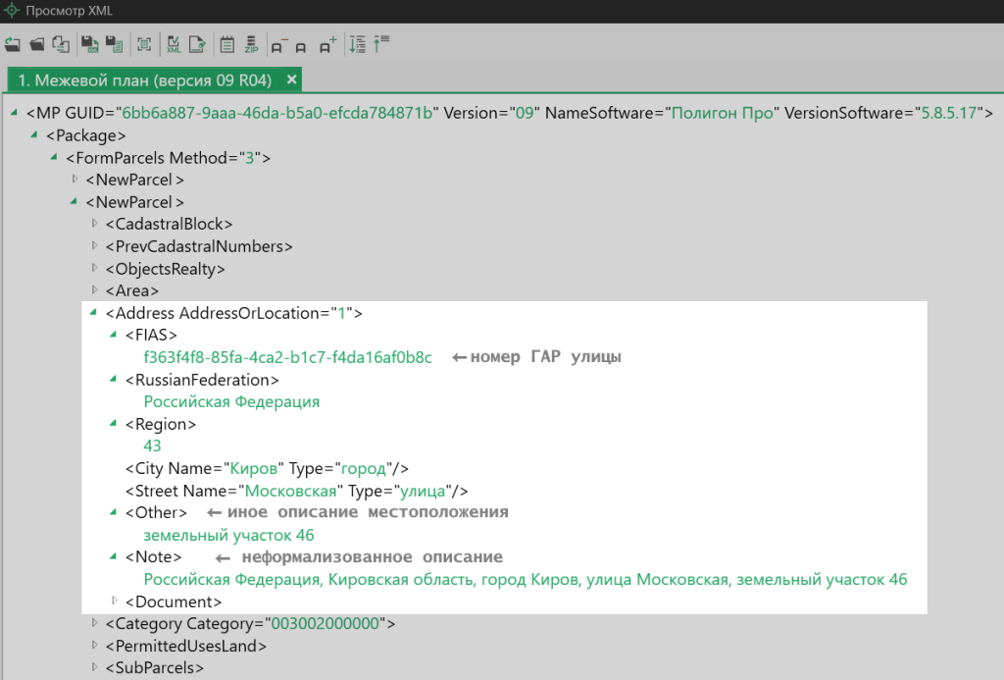Select the Межевой план tab
This screenshot has width=1004, height=680.
(145, 78)
